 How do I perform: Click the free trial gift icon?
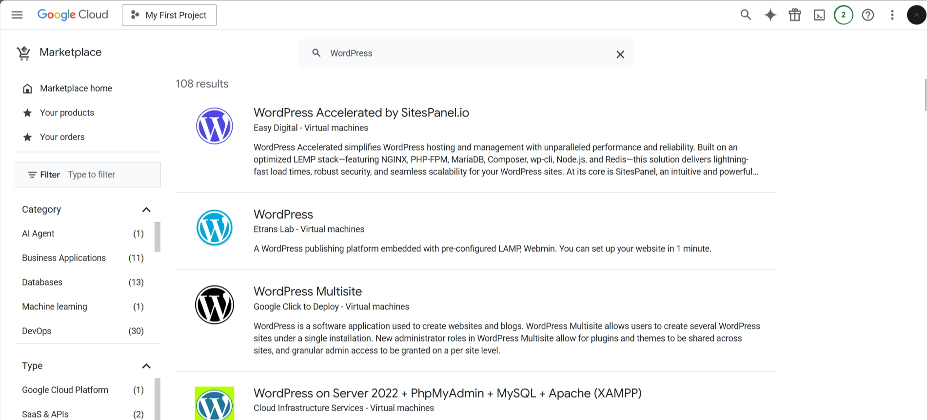click(x=795, y=15)
